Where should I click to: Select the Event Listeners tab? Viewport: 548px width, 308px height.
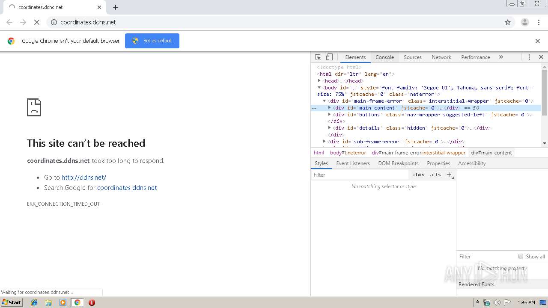(353, 163)
